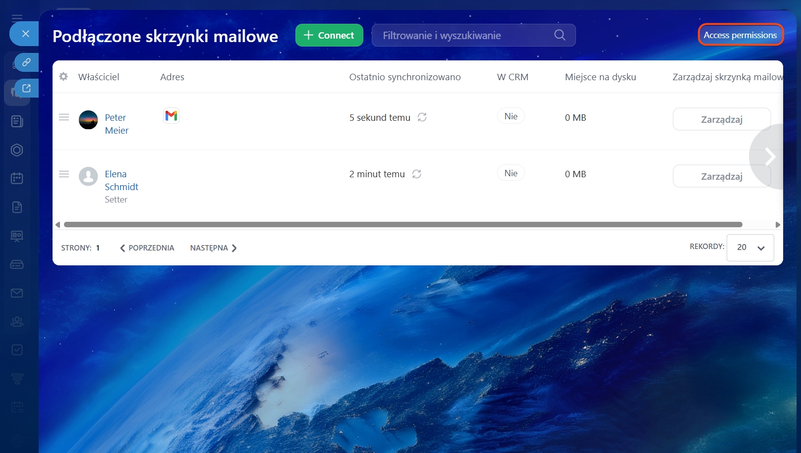Focus the 'Filtrowanie i wyszukiwanie' search field
This screenshot has width=801, height=453.
473,35
